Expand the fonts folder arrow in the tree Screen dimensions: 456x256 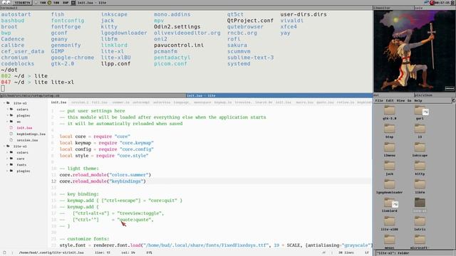coord(7,165)
